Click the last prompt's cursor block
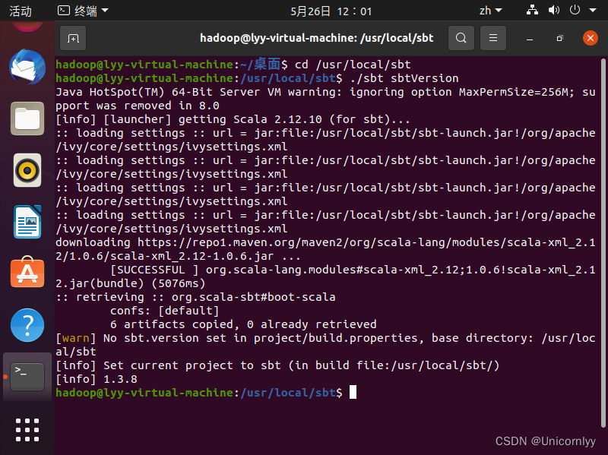The height and width of the screenshot is (455, 608). [353, 392]
